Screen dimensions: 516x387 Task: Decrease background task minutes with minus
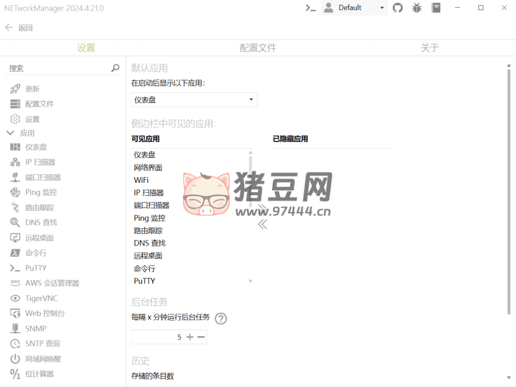[x=201, y=337]
